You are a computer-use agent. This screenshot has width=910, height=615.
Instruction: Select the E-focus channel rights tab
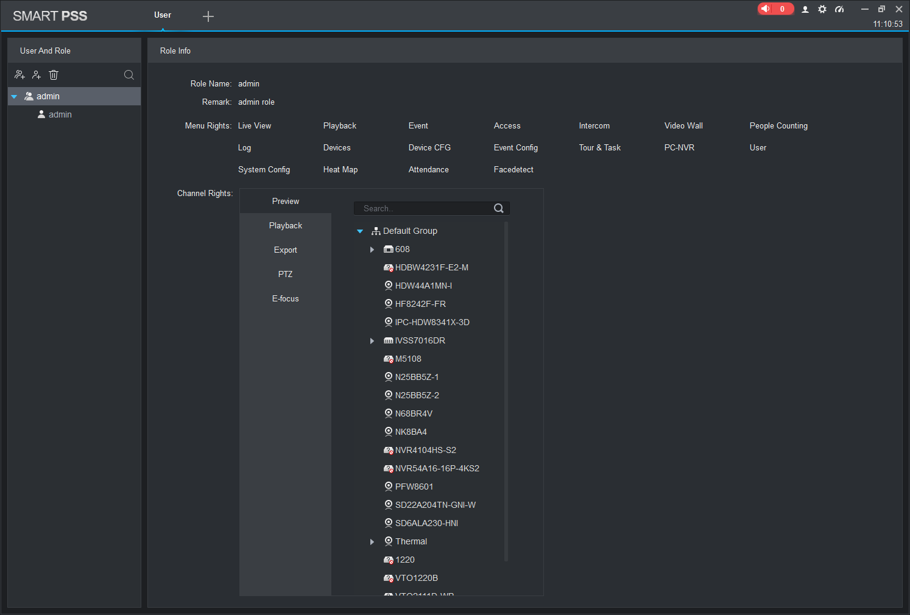pyautogui.click(x=286, y=298)
